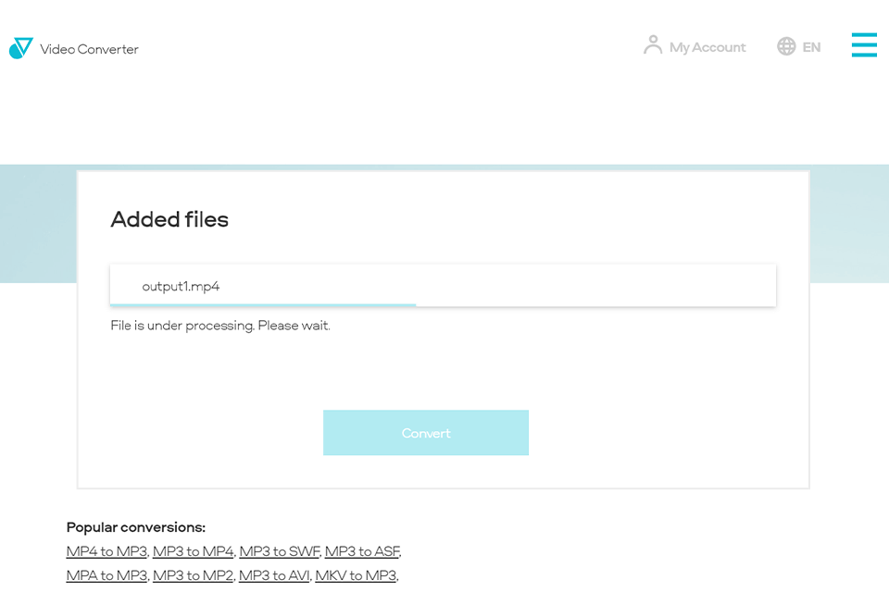Click the output1.mp4 progress bar
Screen dimensions: 889x592
262,303
